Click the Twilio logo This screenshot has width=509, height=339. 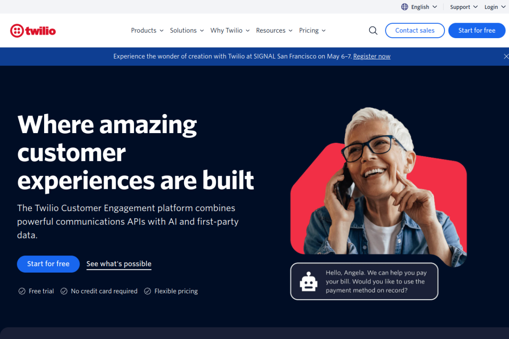33,31
